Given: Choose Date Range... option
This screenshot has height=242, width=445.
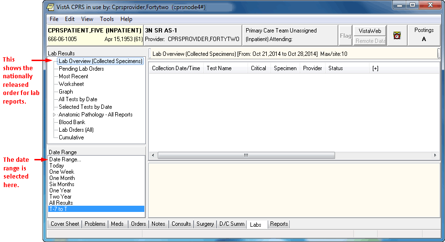Looking at the screenshot, I should tap(96, 159).
